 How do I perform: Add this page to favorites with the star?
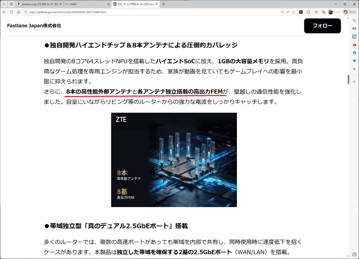click(x=294, y=13)
